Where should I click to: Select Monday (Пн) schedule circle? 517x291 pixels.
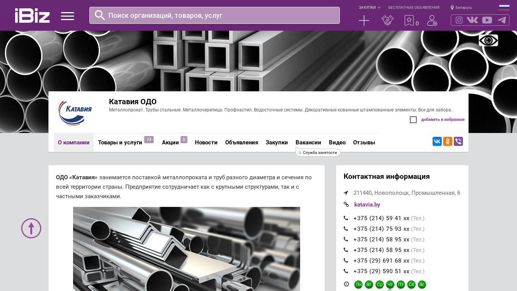click(358, 285)
